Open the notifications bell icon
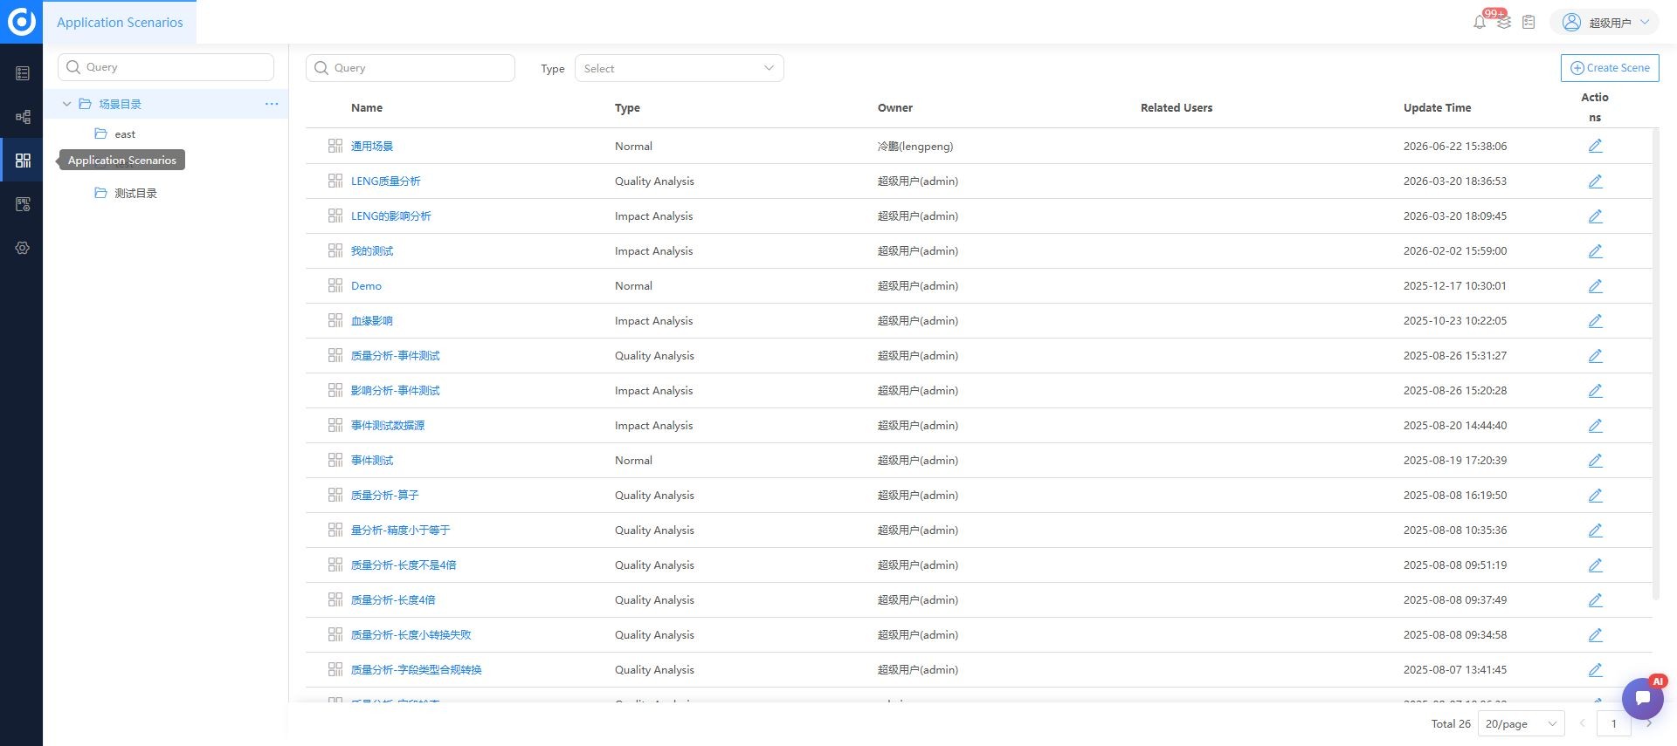Viewport: 1677px width, 746px height. pyautogui.click(x=1479, y=23)
